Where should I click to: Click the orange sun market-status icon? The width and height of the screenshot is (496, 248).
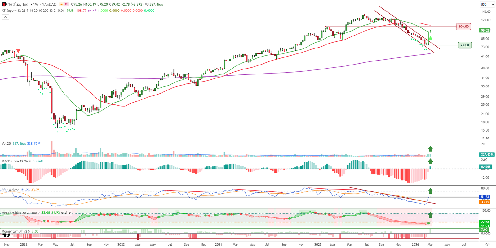click(x=61, y=4)
